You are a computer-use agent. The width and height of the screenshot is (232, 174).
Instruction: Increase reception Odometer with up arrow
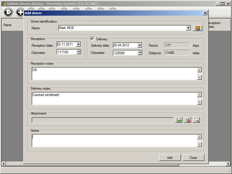click(x=79, y=51)
